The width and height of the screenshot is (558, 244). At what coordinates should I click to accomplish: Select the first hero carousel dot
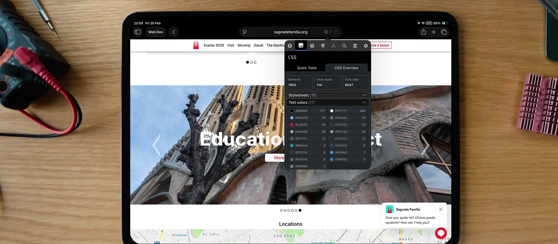point(281,211)
